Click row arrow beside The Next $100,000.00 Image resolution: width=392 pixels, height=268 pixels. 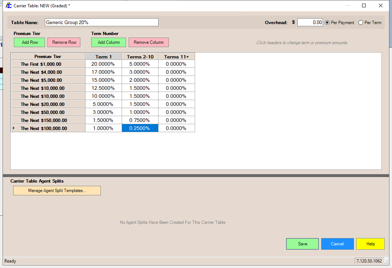pos(14,128)
